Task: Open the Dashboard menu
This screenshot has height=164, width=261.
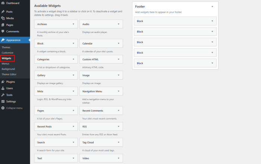Action: pos(13,3)
